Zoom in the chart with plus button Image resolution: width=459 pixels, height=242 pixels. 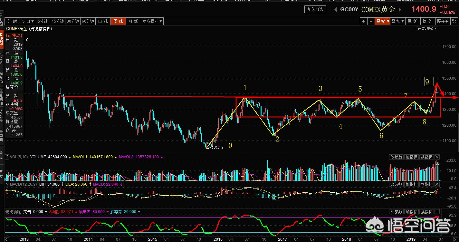pyautogui.click(x=364, y=21)
